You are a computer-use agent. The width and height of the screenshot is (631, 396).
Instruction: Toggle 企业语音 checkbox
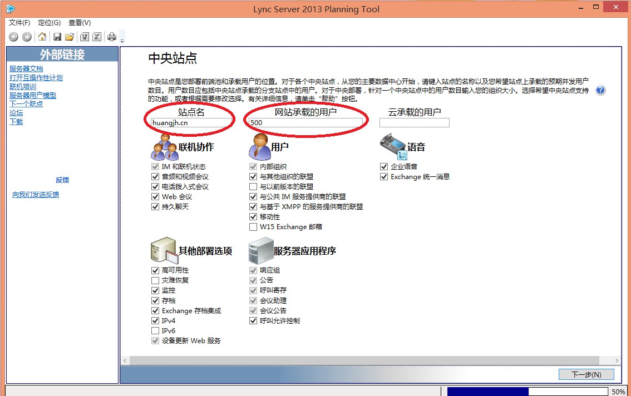(384, 167)
